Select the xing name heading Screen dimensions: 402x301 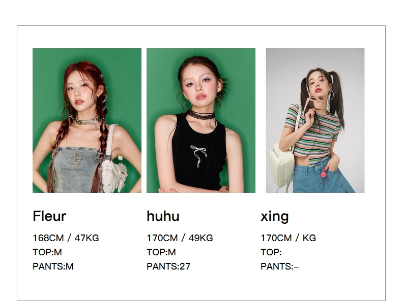click(x=275, y=217)
